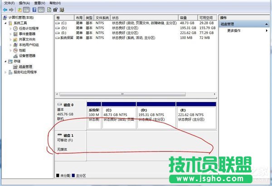Collapse the 系统工具 tree node
This screenshot has width=272, height=186.
click(6, 23)
